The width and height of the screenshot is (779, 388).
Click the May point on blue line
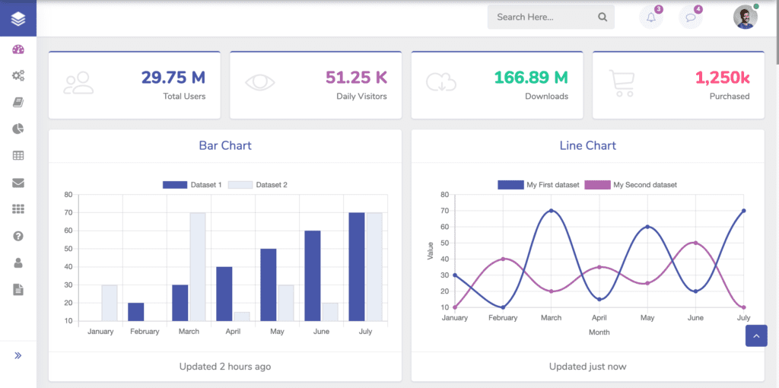(647, 227)
